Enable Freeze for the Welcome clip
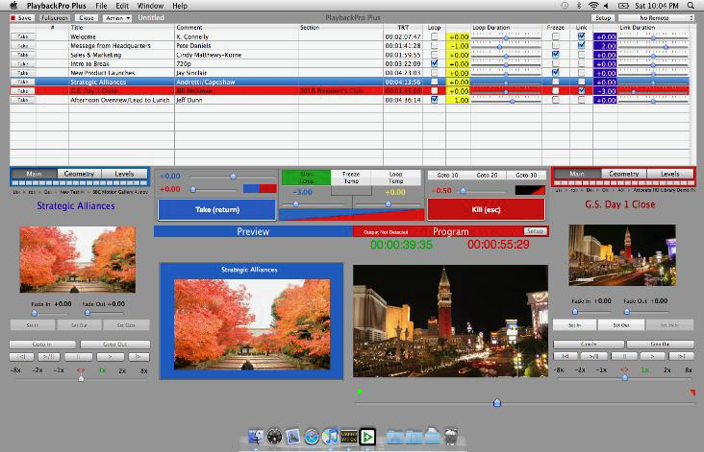This screenshot has width=704, height=452. coord(555,36)
